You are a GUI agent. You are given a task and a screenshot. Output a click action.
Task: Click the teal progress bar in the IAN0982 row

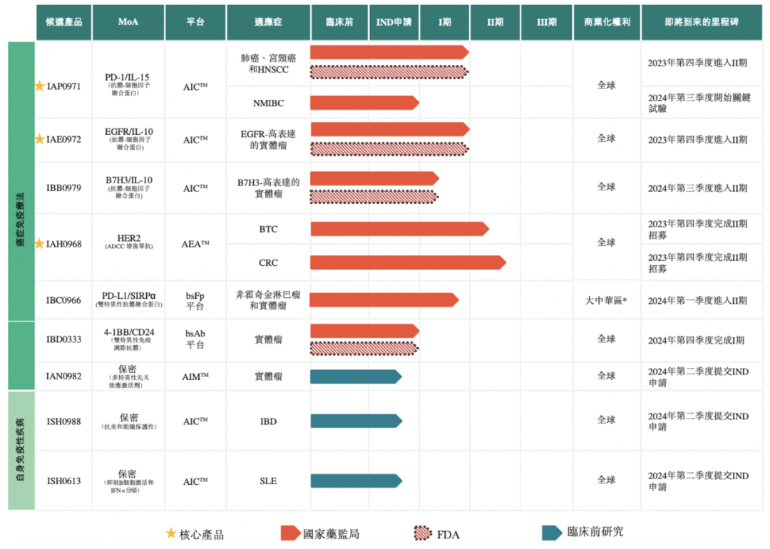[x=356, y=376]
